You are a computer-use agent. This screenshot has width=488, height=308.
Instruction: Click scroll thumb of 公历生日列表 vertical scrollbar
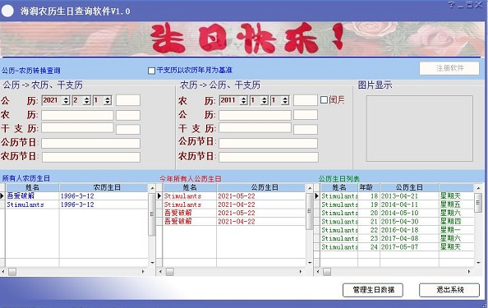coord(478,203)
